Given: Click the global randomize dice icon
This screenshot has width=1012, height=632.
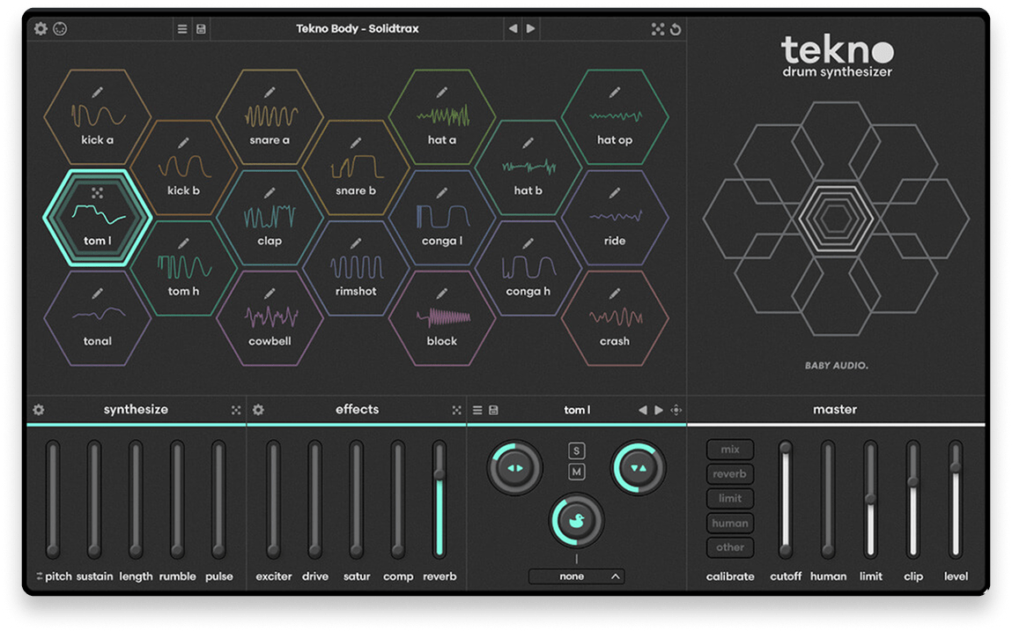Looking at the screenshot, I should (x=658, y=29).
